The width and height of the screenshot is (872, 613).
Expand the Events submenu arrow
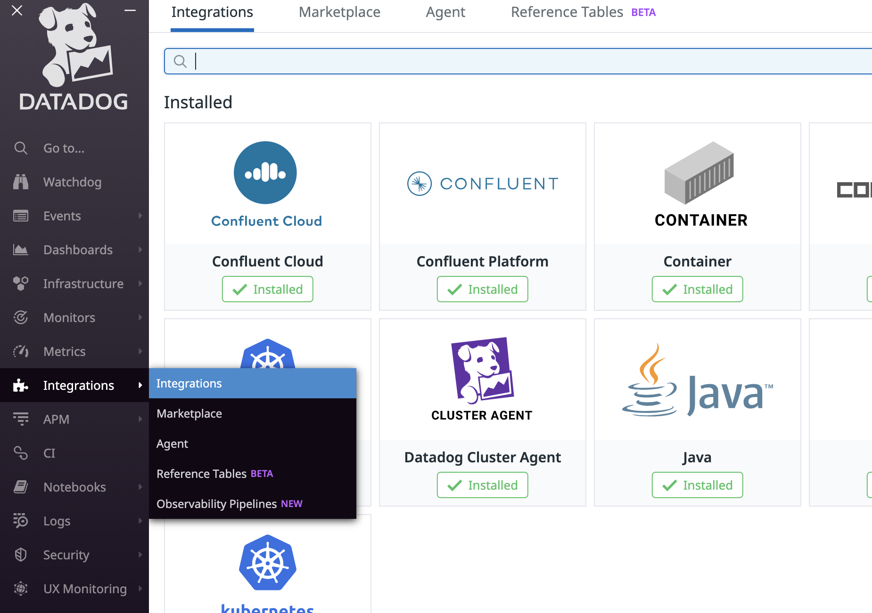[x=140, y=216]
